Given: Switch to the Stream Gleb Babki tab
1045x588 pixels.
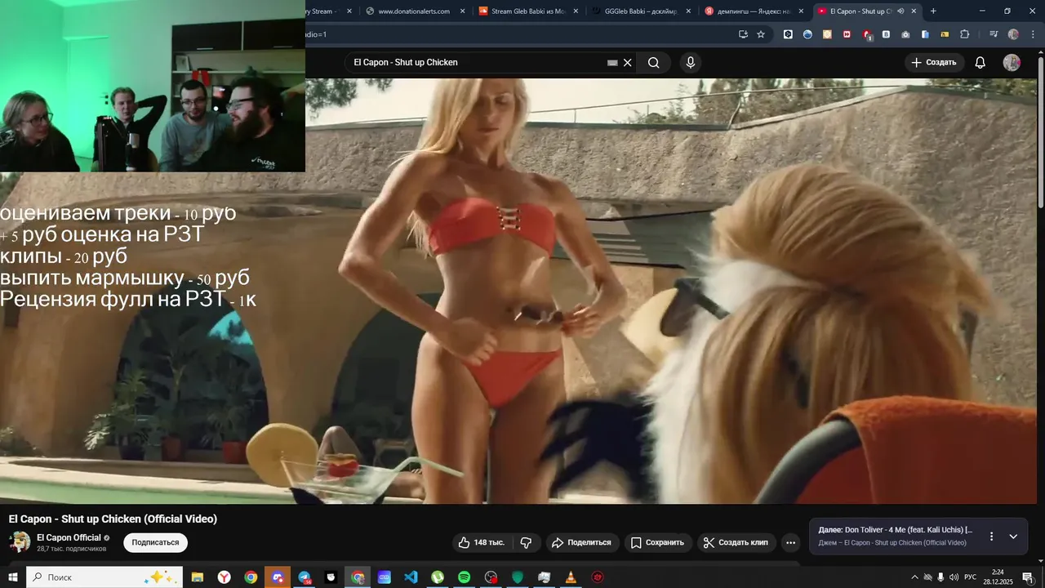Looking at the screenshot, I should pyautogui.click(x=528, y=11).
